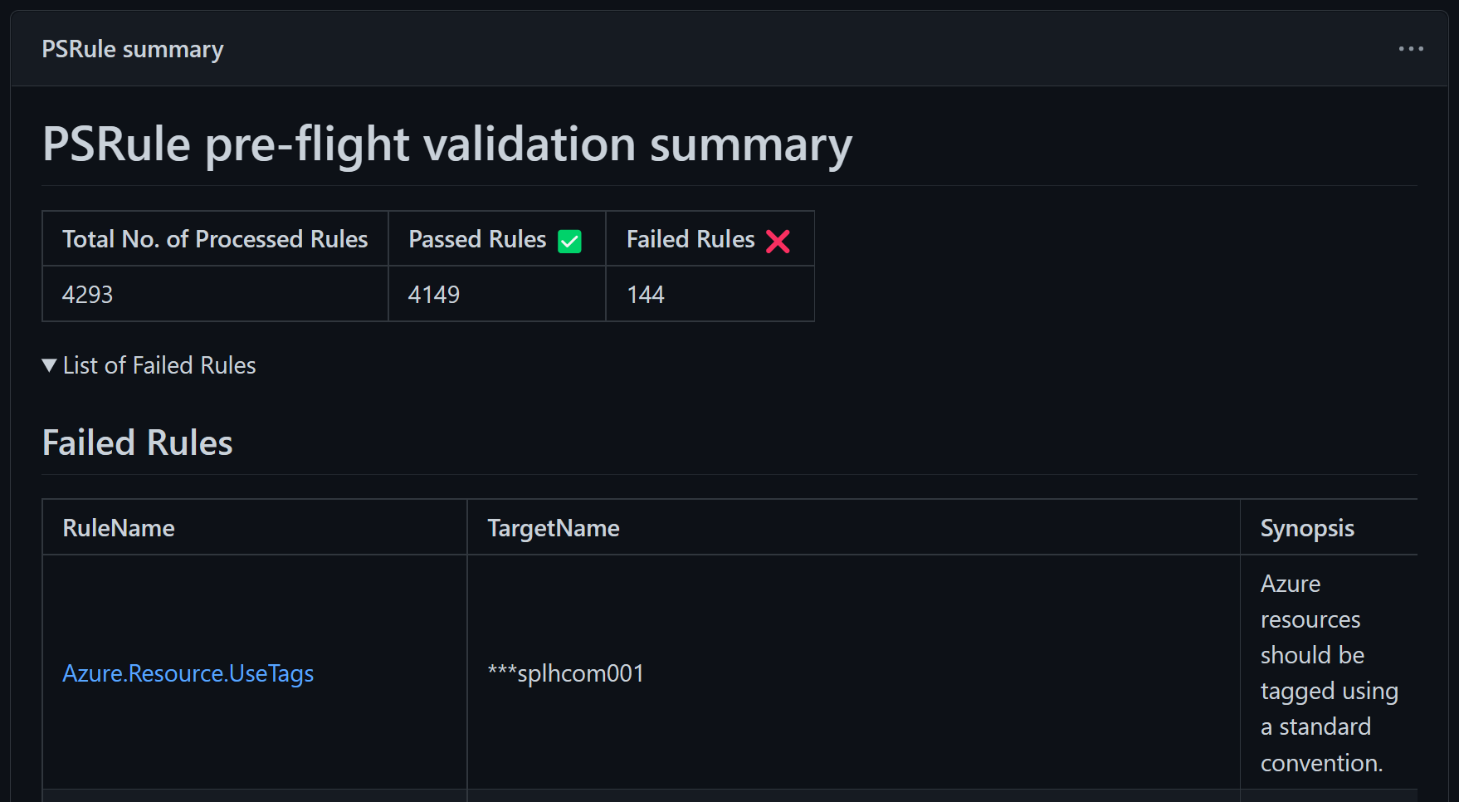Select the ***splhcom001 target name cell
The width and height of the screenshot is (1459, 802).
coord(565,673)
